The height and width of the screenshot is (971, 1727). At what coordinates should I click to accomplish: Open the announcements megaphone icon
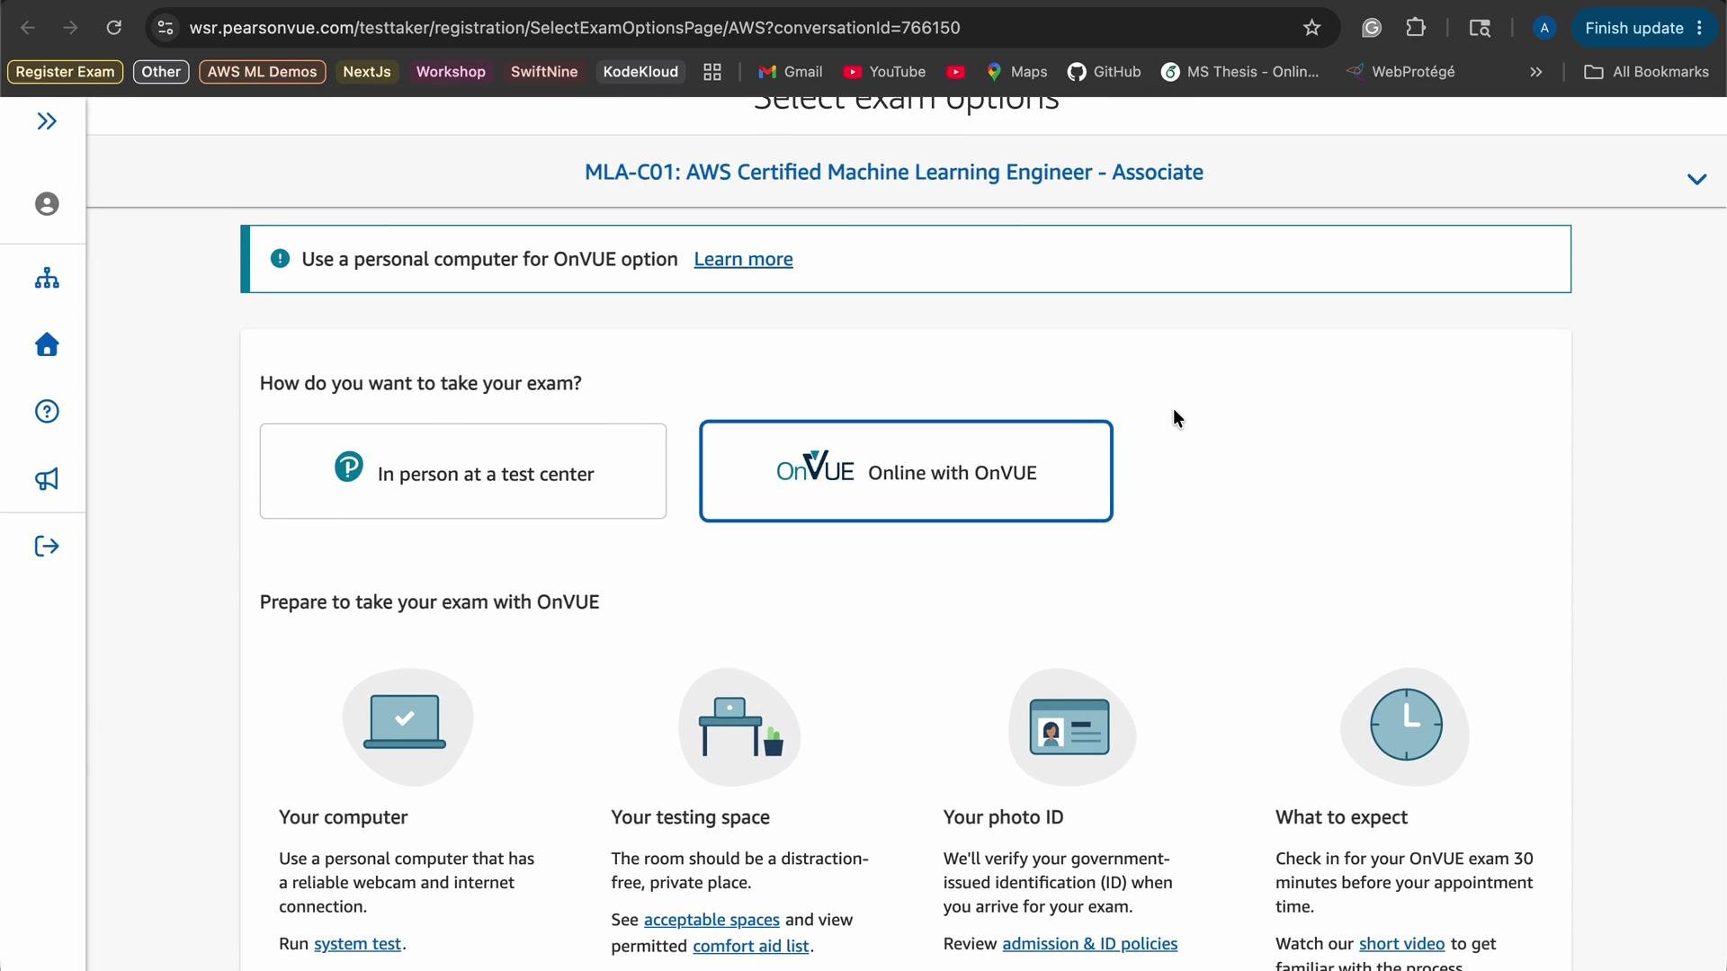pyautogui.click(x=47, y=479)
